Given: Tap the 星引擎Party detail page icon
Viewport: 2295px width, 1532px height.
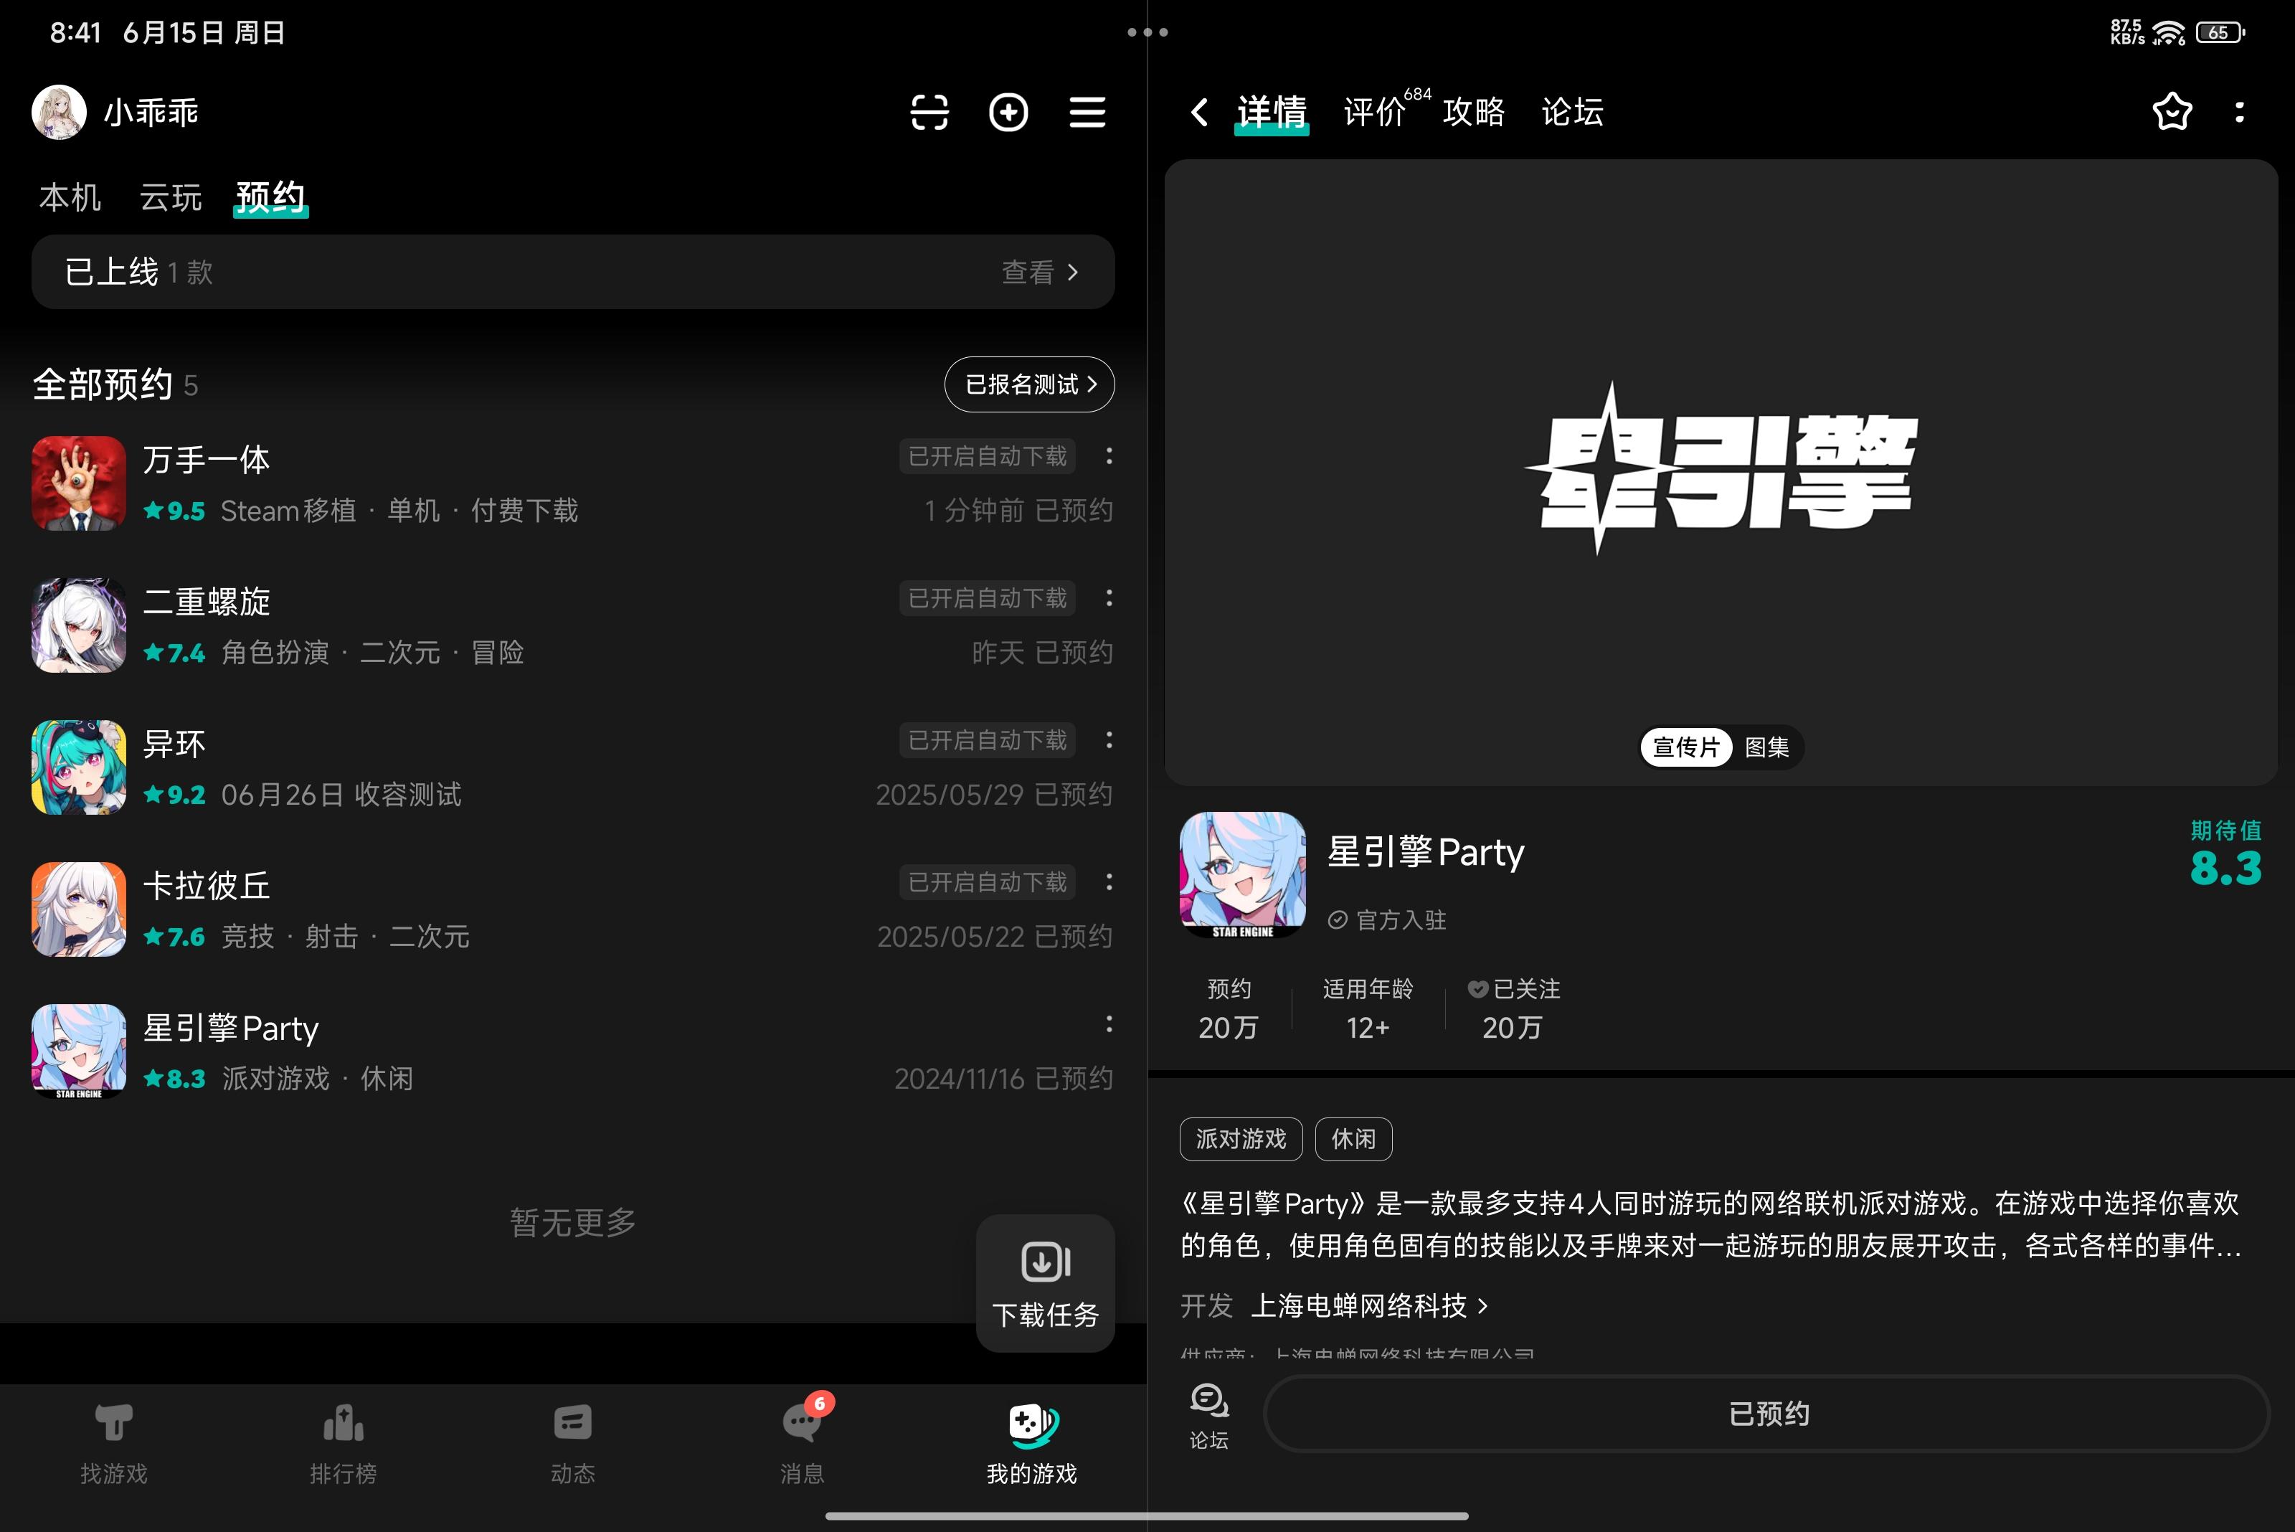Looking at the screenshot, I should pos(1243,876).
